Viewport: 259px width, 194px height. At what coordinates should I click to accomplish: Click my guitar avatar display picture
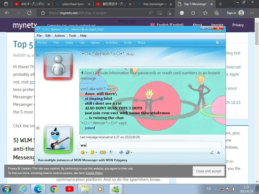(58, 139)
